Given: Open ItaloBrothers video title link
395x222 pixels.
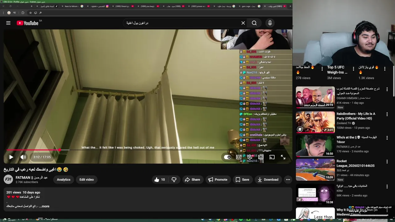Looking at the screenshot, I should click(356, 116).
